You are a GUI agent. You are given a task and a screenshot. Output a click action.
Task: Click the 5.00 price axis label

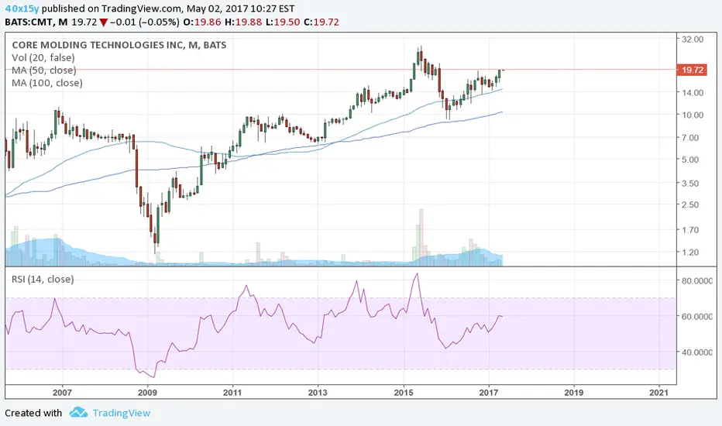pyautogui.click(x=690, y=160)
